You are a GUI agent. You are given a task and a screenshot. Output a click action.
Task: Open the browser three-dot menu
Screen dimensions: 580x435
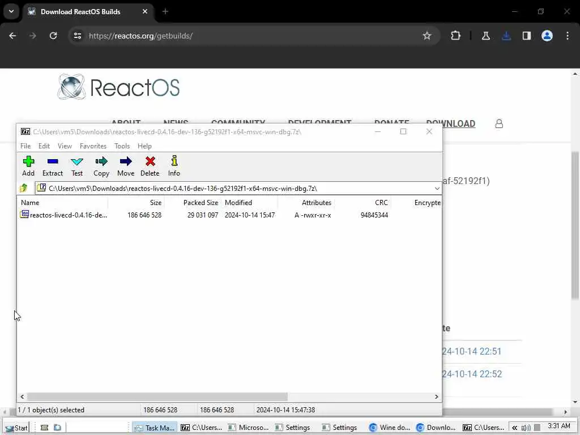coord(568,36)
